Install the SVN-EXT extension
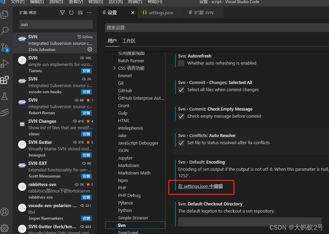The width and height of the screenshot is (329, 234). [x=86, y=176]
